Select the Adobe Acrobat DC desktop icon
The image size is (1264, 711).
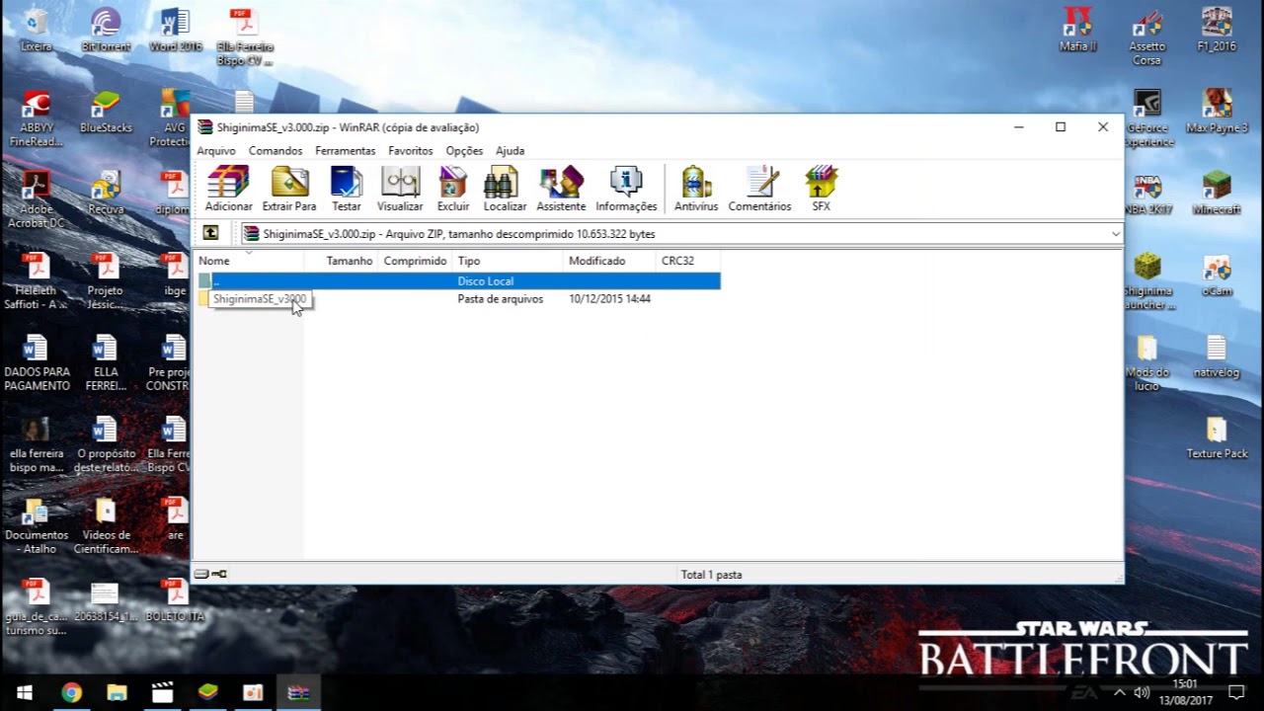coord(36,199)
